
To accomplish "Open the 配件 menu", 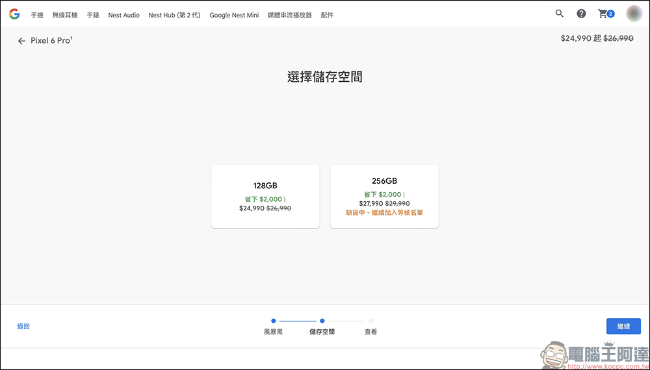I will coord(327,15).
